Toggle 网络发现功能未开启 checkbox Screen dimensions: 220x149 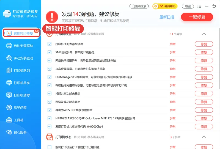coord(50,102)
